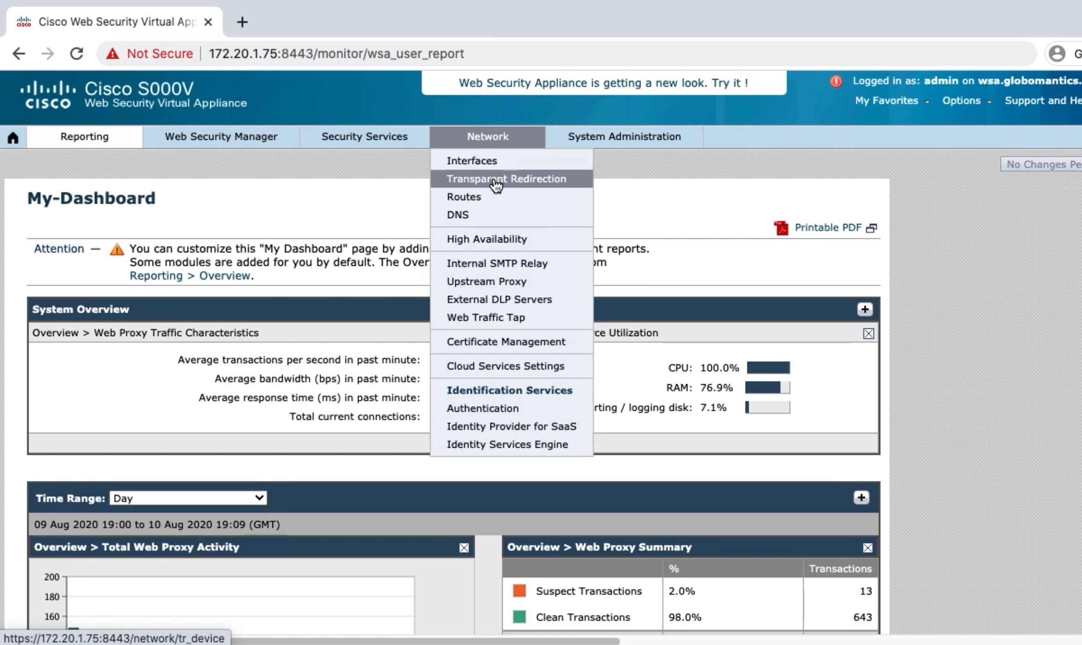Select DNS from the Network menu
1082x645 pixels.
pos(512,215)
